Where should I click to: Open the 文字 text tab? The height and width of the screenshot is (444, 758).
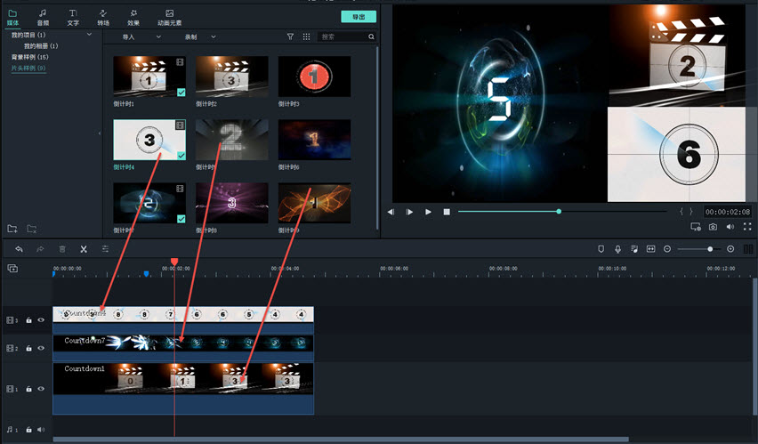click(x=73, y=17)
